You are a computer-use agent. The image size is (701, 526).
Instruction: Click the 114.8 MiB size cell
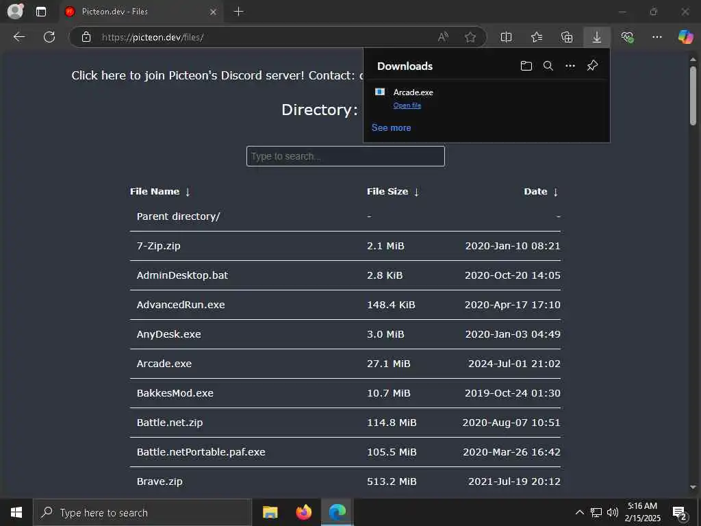point(392,423)
